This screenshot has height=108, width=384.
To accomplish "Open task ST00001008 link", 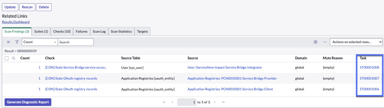I will (369, 67).
